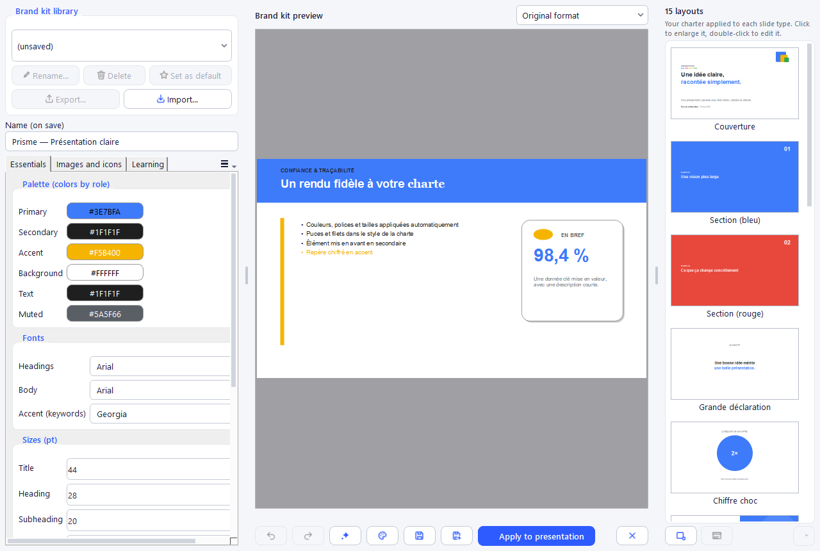Click the Muted color swatch #5A5F66
The width and height of the screenshot is (820, 551).
[105, 314]
